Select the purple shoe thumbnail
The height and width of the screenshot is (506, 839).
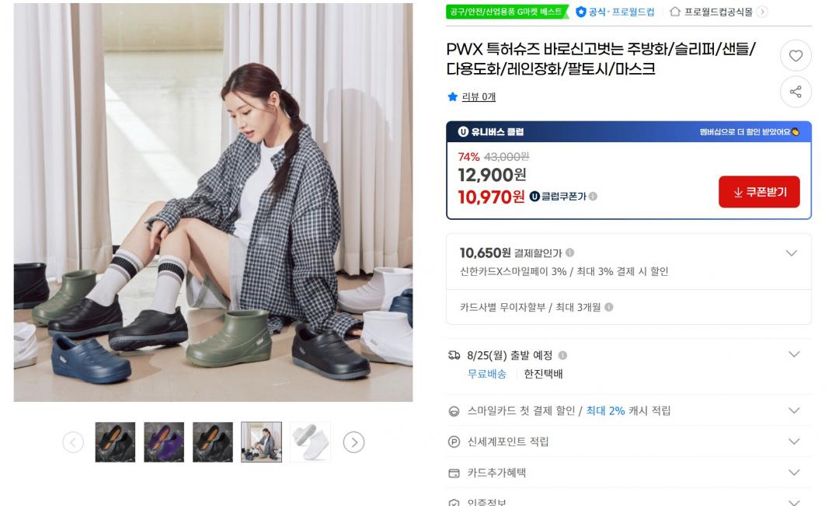click(x=164, y=442)
